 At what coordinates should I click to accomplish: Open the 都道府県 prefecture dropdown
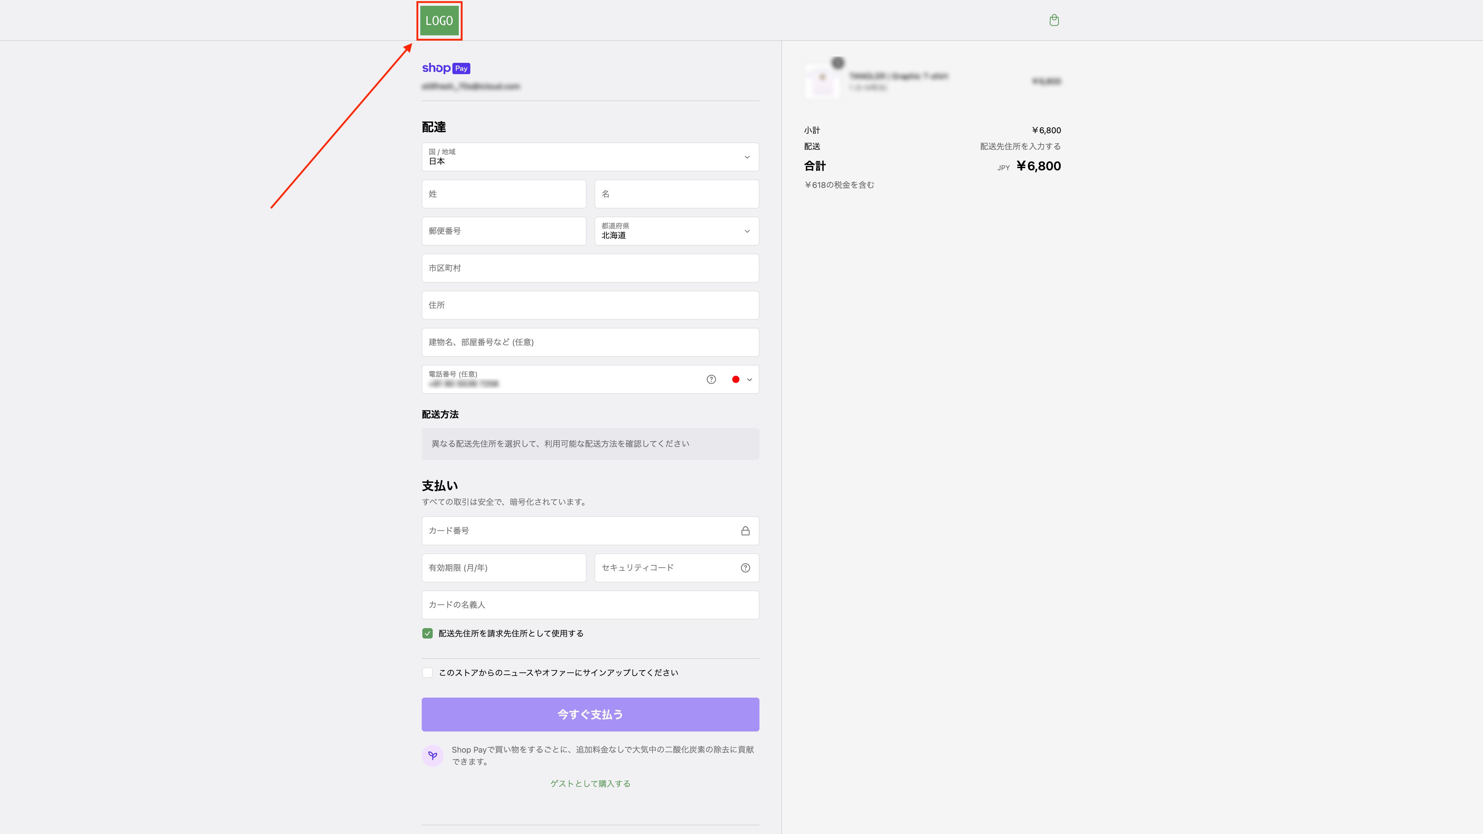(676, 231)
